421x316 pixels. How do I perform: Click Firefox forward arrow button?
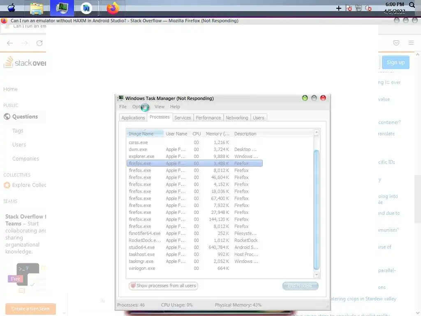pos(25,43)
